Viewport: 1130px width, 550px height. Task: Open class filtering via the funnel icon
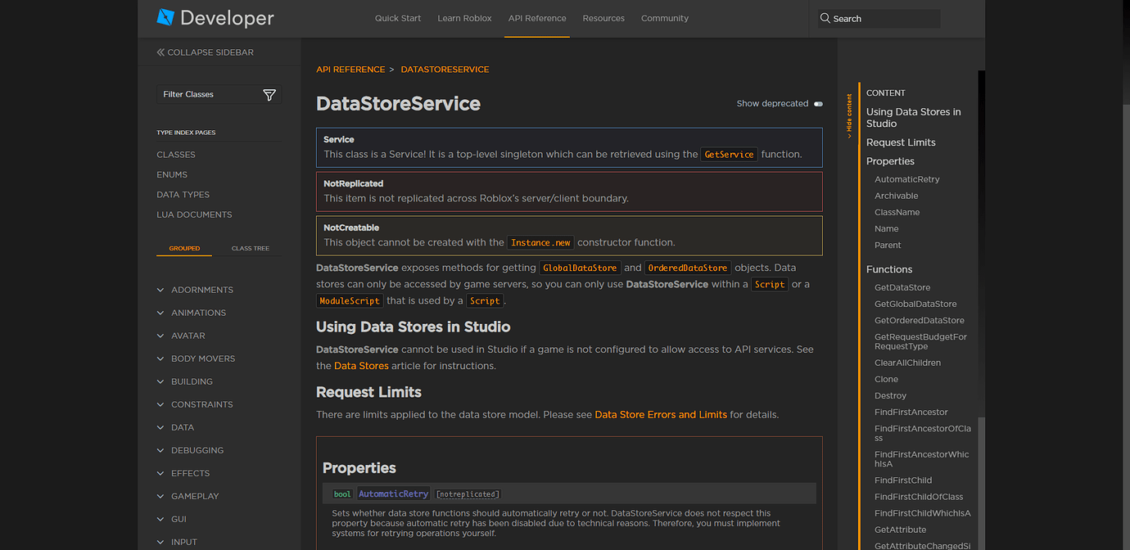(269, 95)
